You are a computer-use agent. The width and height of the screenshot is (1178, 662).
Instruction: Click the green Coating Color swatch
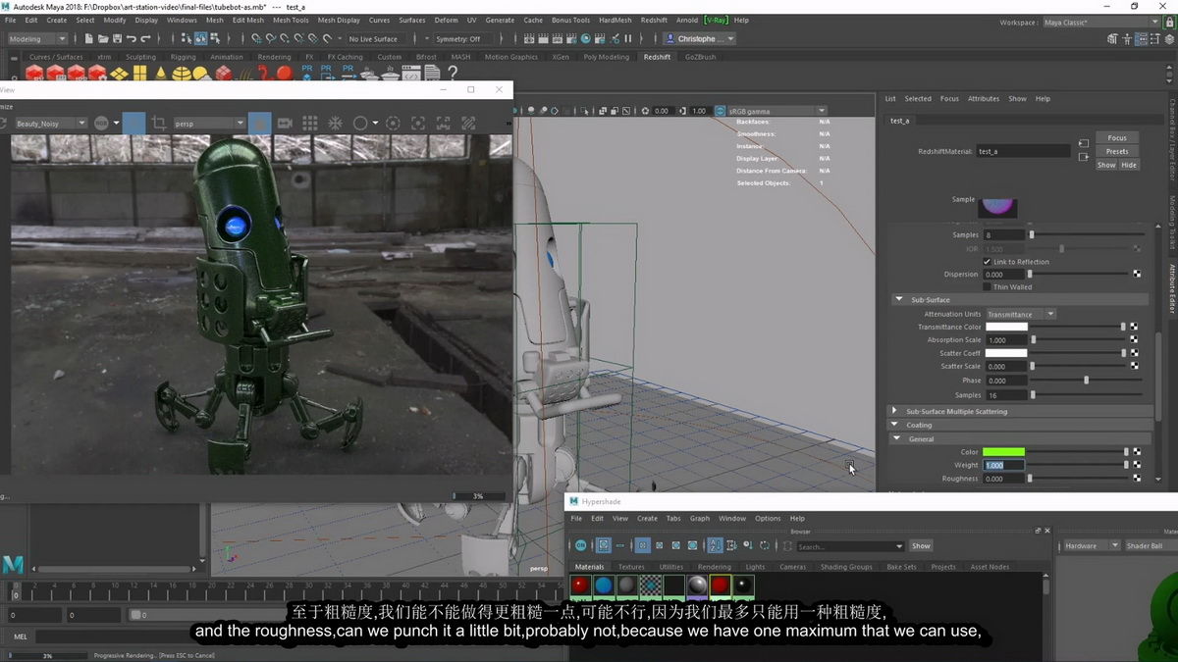pyautogui.click(x=1003, y=452)
